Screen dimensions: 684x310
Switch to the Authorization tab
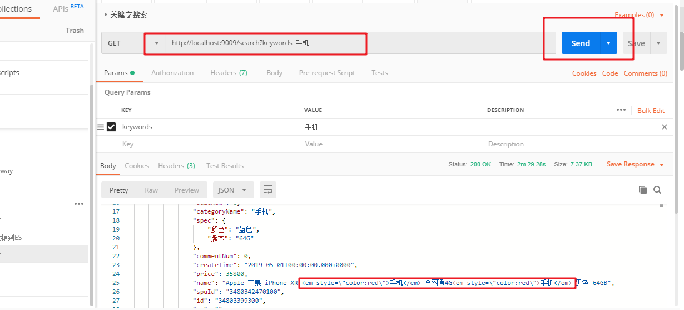[172, 73]
